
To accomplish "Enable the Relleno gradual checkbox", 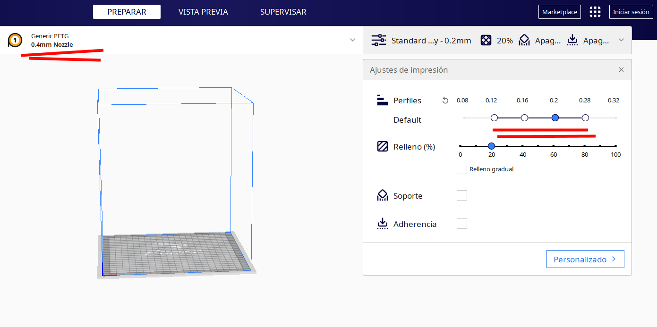I will tap(462, 169).
